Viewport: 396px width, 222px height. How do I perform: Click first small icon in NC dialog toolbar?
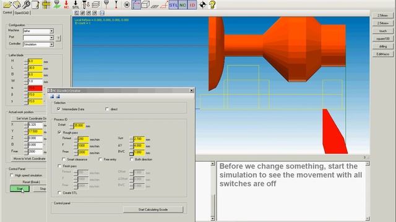[52, 96]
